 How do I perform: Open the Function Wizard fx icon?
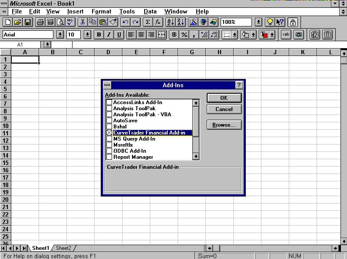tap(158, 22)
